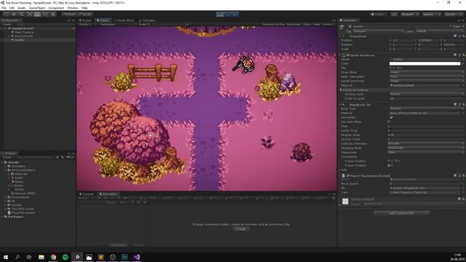Toggle the Pivot handle position button
Image resolution: width=466 pixels, height=262 pixels.
pyautogui.click(x=70, y=15)
